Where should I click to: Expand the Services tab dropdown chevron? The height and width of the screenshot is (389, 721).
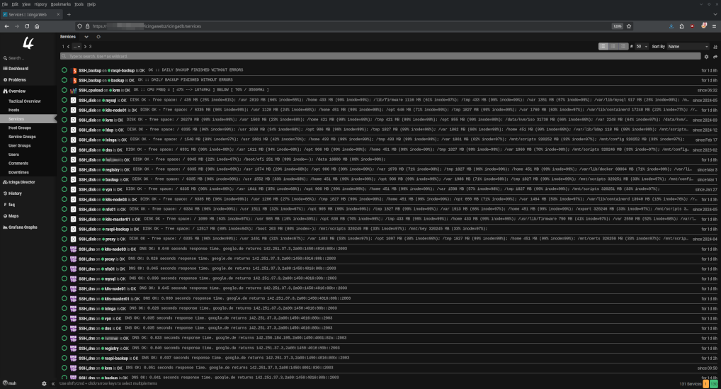coord(86,36)
